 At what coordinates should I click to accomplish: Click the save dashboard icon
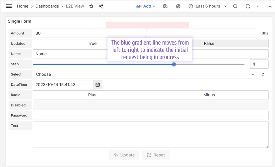(165, 6)
